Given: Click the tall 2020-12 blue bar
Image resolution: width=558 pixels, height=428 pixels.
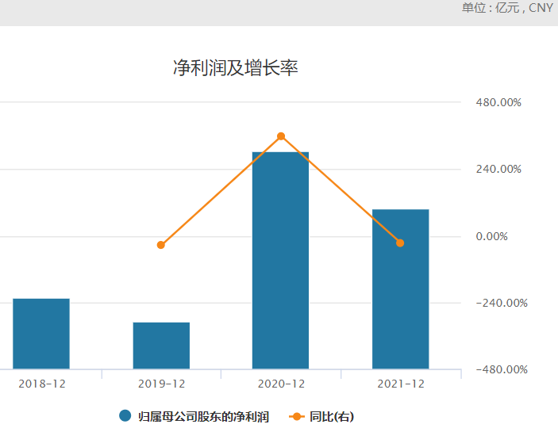Looking at the screenshot, I should (280, 260).
